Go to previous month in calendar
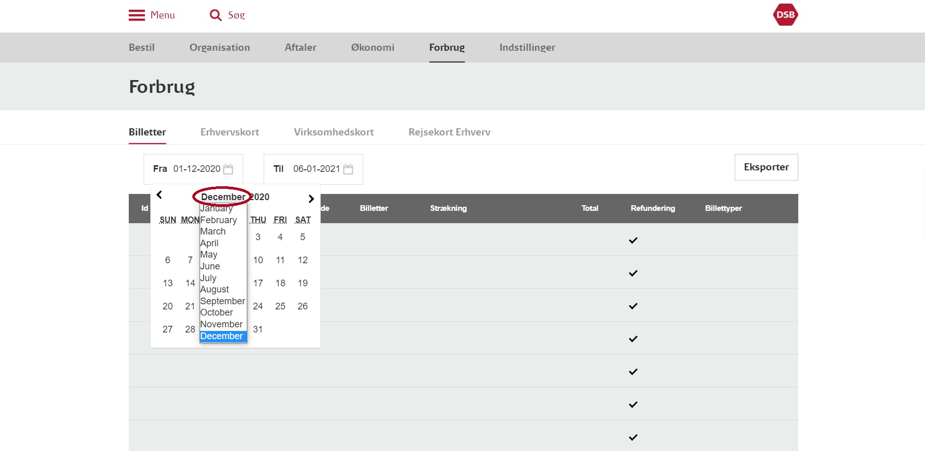The height and width of the screenshot is (451, 925). [160, 195]
